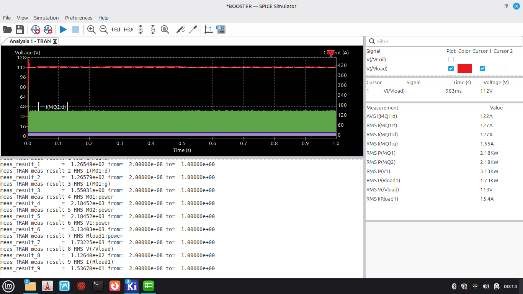Close the Analysis 1 - TRAN tab
Image resolution: width=523 pixels, height=294 pixels.
[x=55, y=41]
